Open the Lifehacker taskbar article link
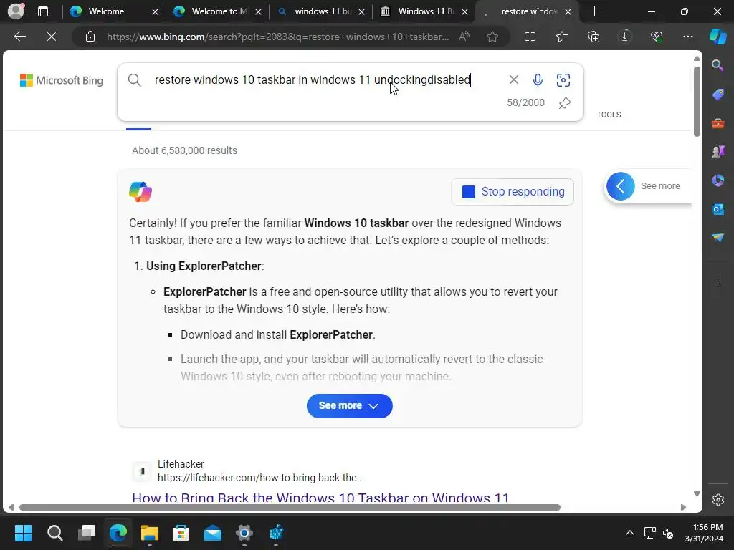The height and width of the screenshot is (550, 734). coord(320,497)
